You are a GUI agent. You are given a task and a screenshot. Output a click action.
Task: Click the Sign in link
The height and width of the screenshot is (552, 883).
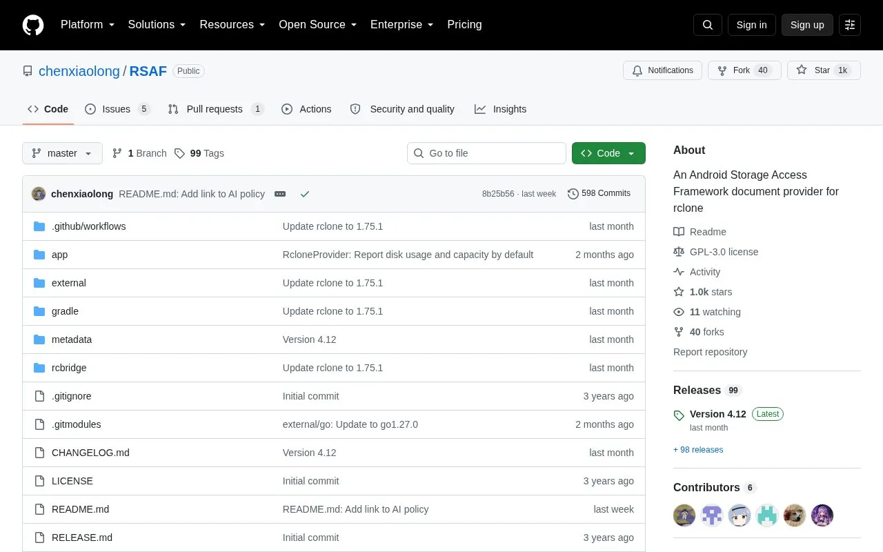click(751, 25)
